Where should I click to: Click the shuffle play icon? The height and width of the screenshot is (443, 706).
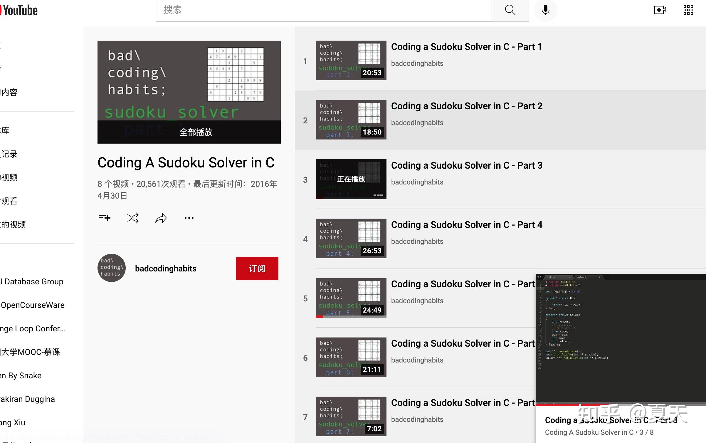(132, 218)
